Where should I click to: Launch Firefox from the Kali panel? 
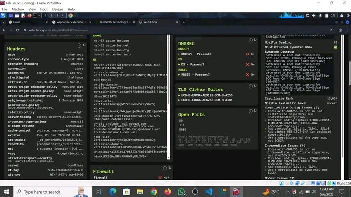[29, 16]
